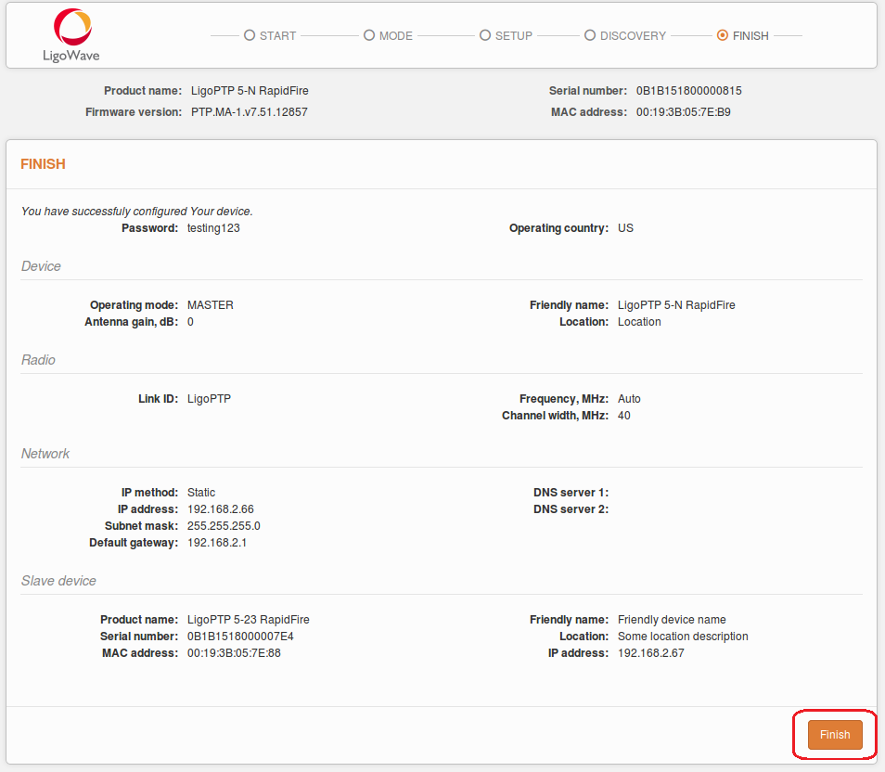Select the DISCOVERY wizard step radio
The width and height of the screenshot is (885, 772).
pyautogui.click(x=590, y=35)
